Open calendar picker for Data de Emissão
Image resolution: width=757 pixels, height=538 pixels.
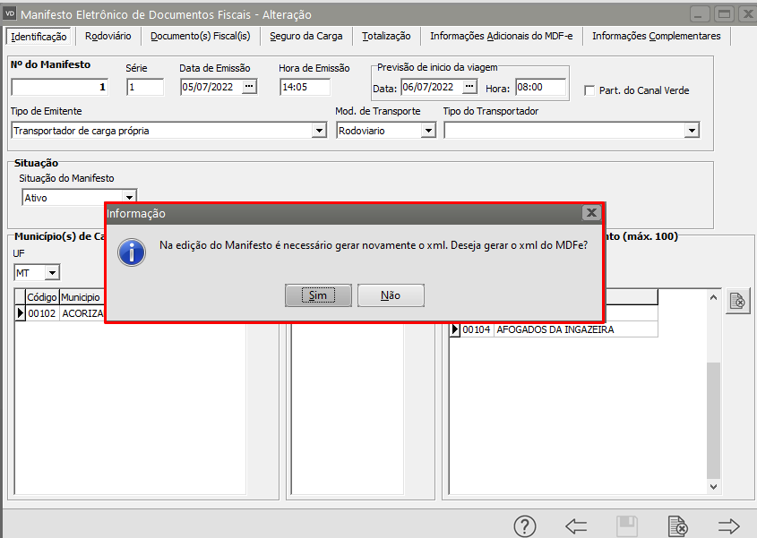249,86
